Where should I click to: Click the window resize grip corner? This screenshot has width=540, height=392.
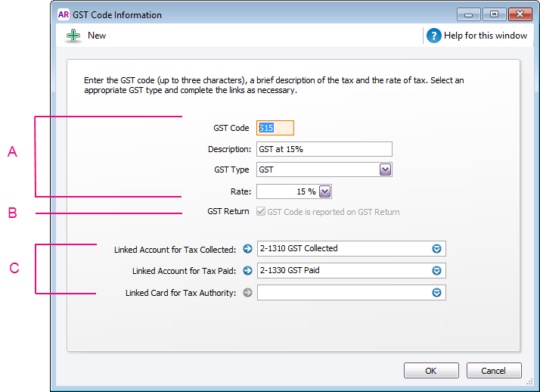pyautogui.click(x=529, y=381)
